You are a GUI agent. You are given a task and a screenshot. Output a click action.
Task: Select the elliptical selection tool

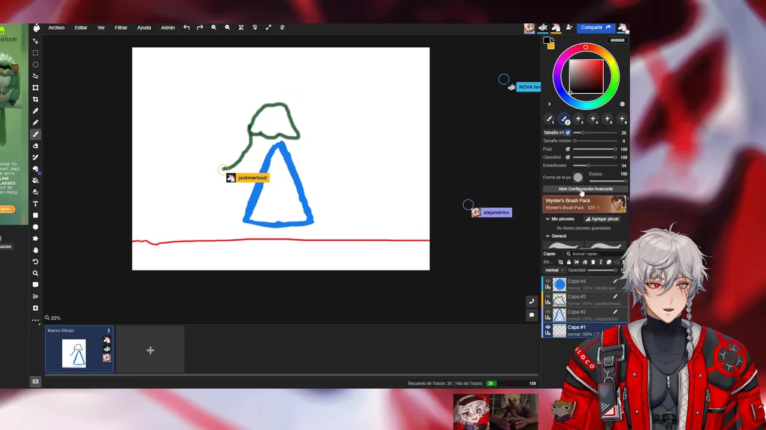(35, 64)
